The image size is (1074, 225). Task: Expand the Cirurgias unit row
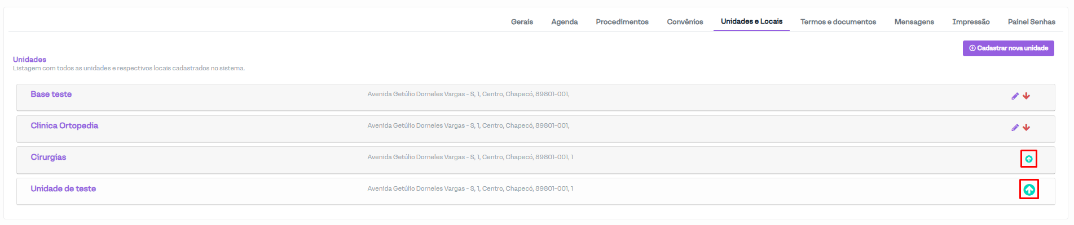pyautogui.click(x=49, y=157)
